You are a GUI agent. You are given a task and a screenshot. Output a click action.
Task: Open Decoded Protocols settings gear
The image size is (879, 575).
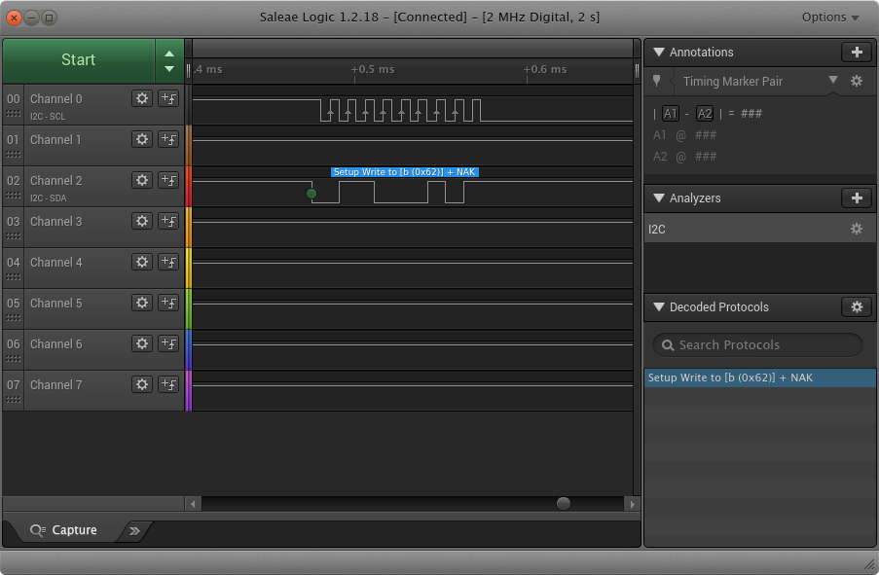coord(856,307)
